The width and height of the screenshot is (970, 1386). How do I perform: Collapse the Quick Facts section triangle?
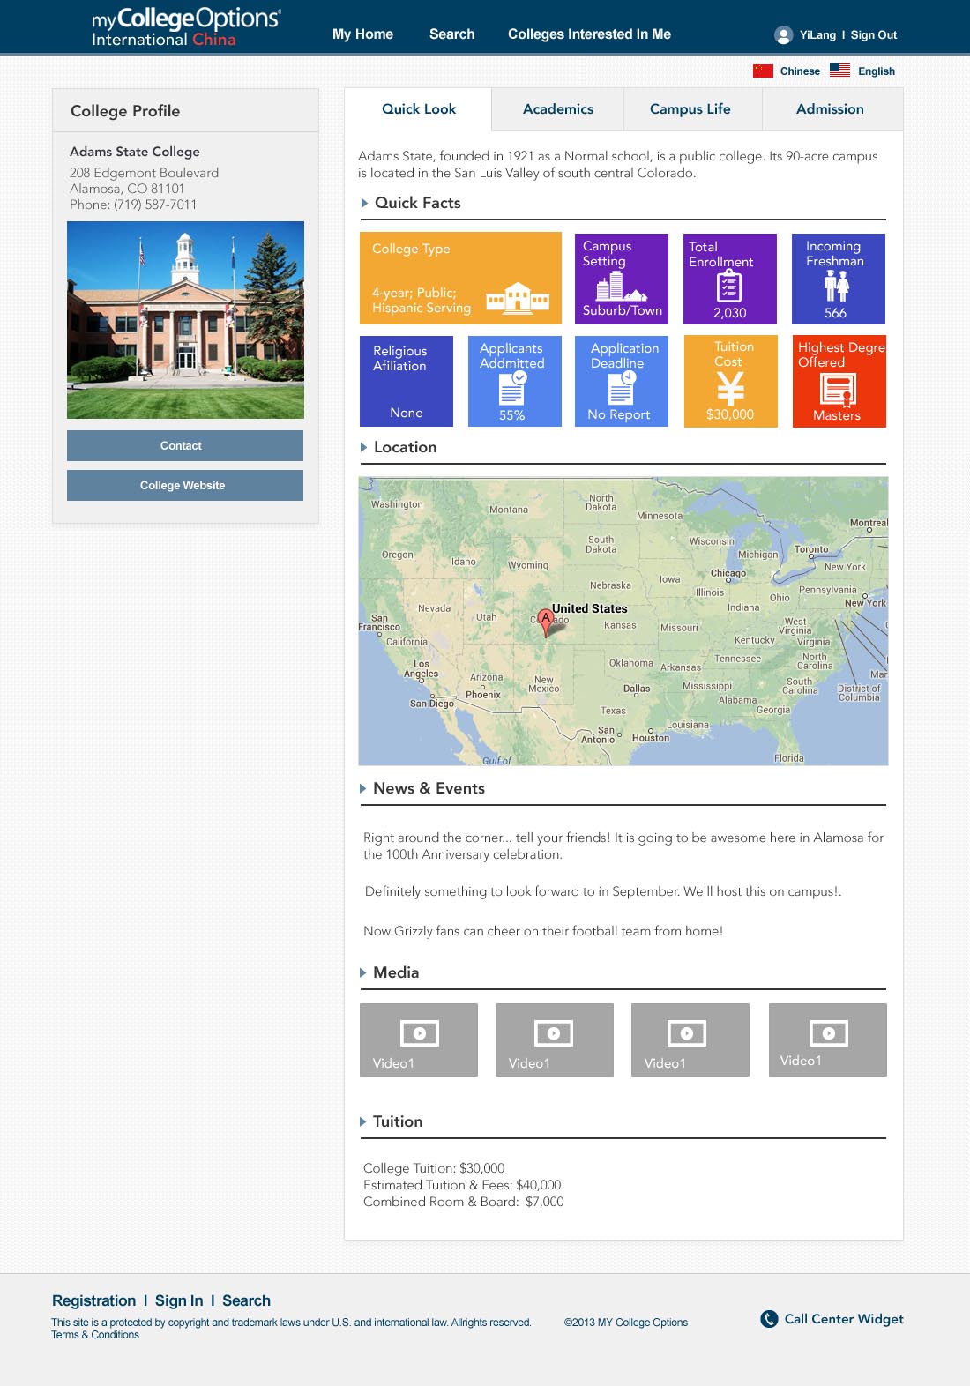[364, 203]
